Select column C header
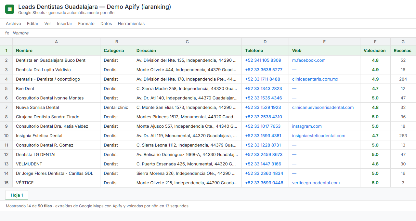 point(187,42)
